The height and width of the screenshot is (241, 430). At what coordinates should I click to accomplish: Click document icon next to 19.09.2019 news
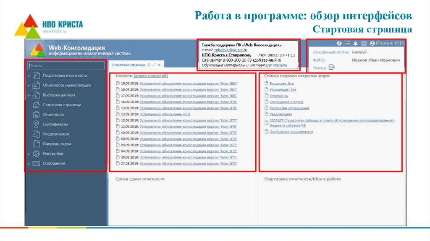[118, 83]
